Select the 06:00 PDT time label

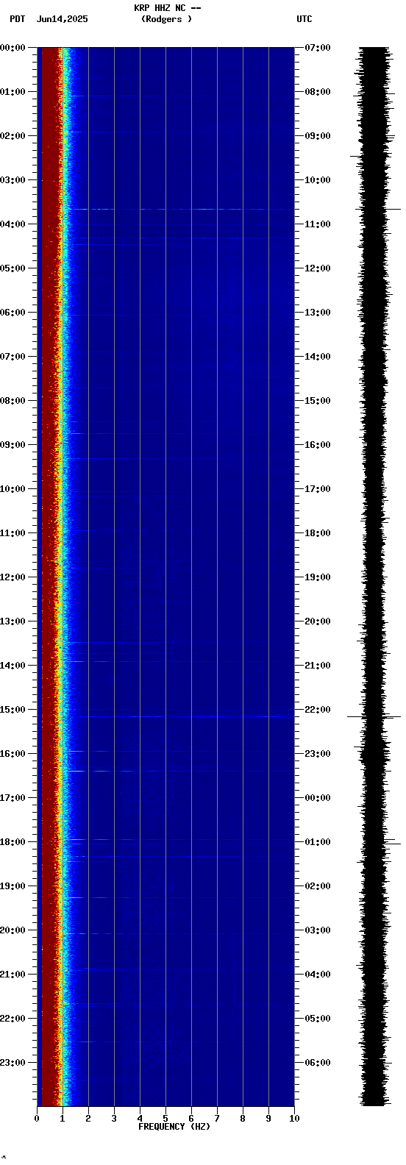13,313
